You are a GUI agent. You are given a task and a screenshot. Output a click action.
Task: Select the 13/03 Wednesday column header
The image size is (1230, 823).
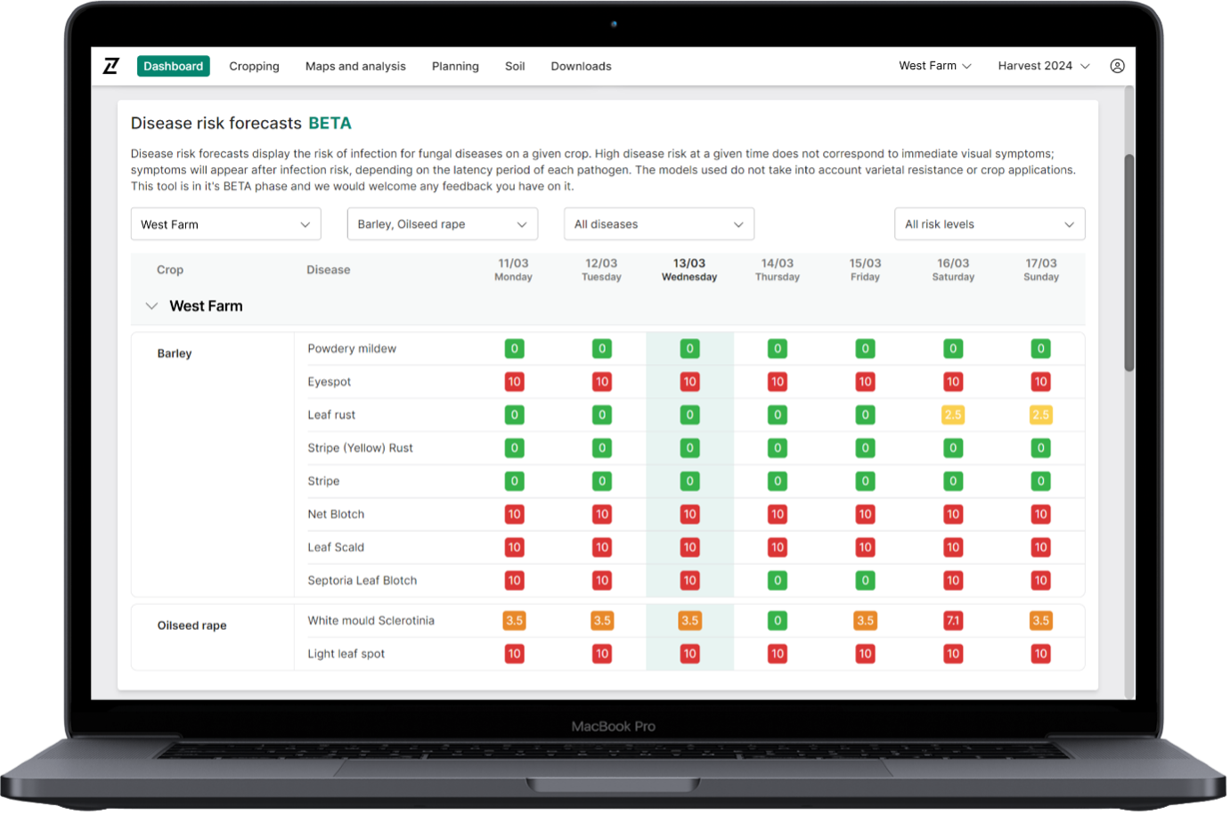coord(689,270)
